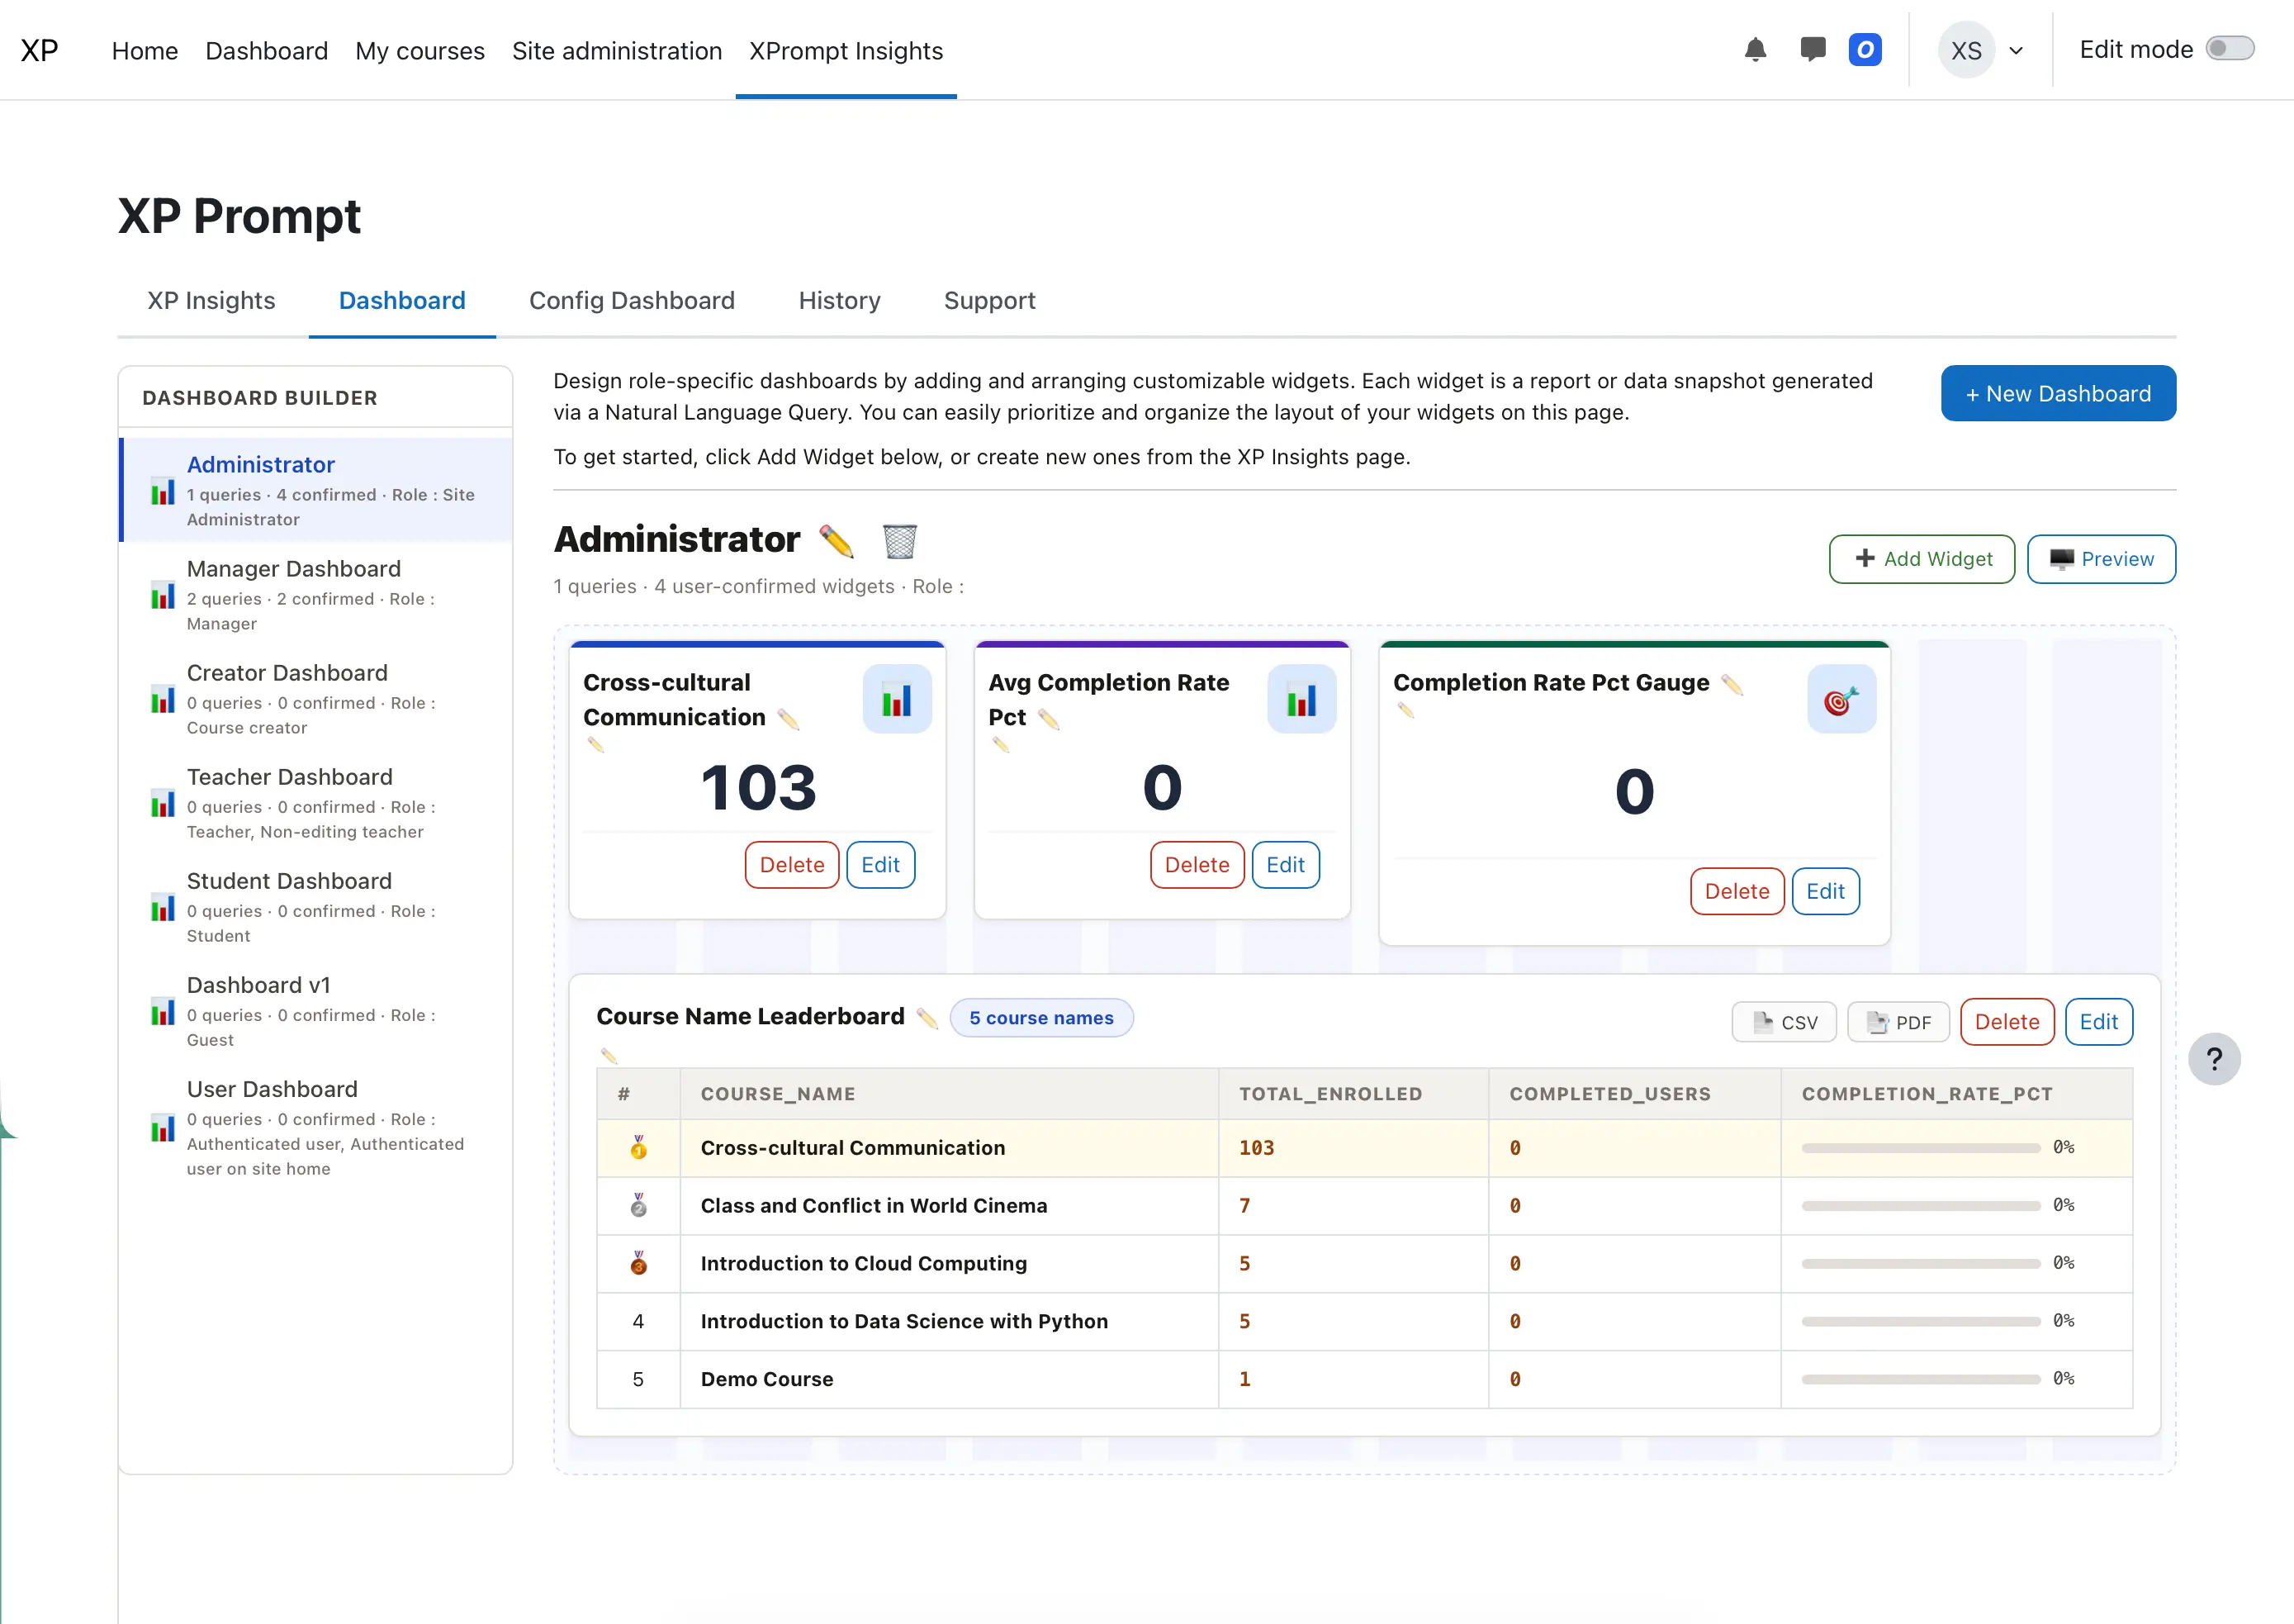This screenshot has width=2294, height=1624.
Task: Open the History tab
Action: click(840, 301)
